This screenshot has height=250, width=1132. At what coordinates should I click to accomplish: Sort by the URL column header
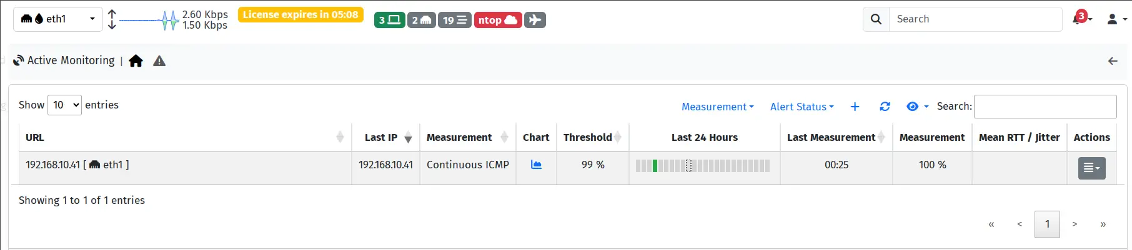[x=185, y=137]
